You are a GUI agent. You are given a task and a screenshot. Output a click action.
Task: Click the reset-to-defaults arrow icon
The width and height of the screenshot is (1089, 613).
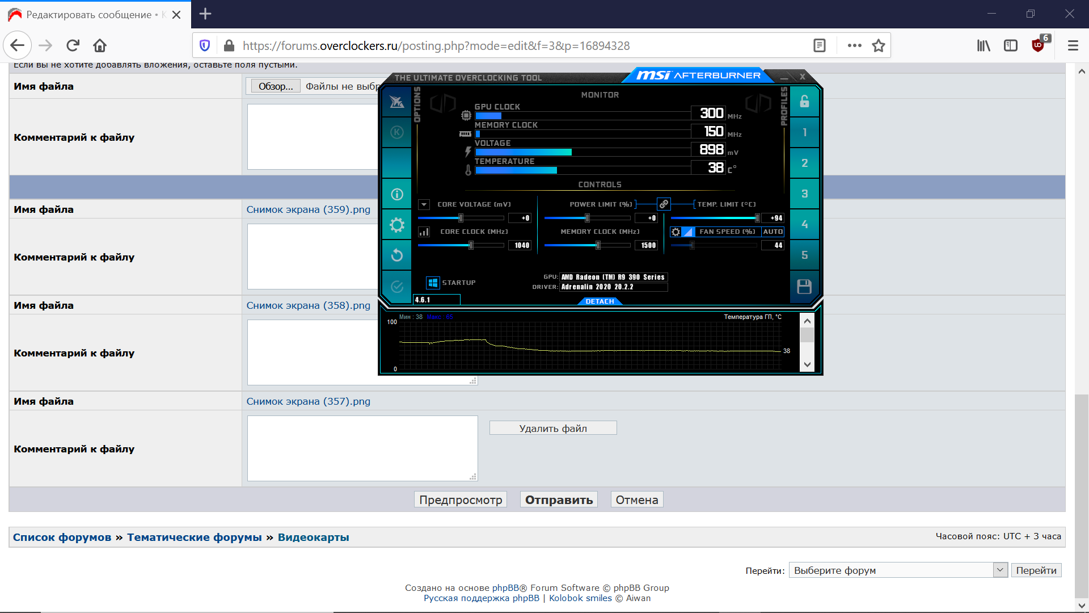coord(397,255)
